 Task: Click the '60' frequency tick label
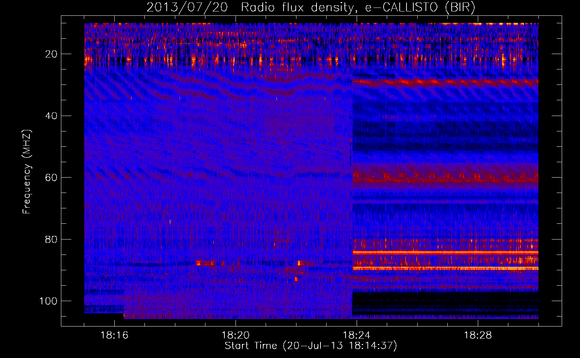[51, 178]
